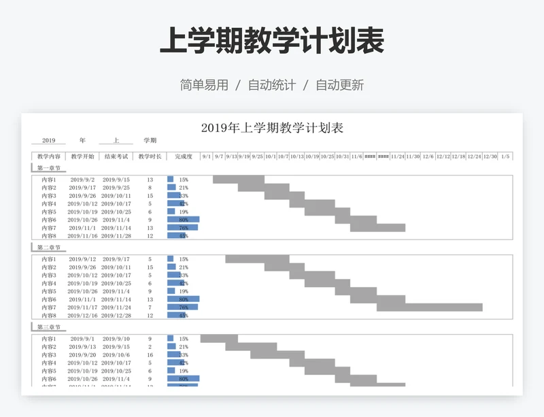Click the 2019/10/6 end date cell

click(x=116, y=355)
